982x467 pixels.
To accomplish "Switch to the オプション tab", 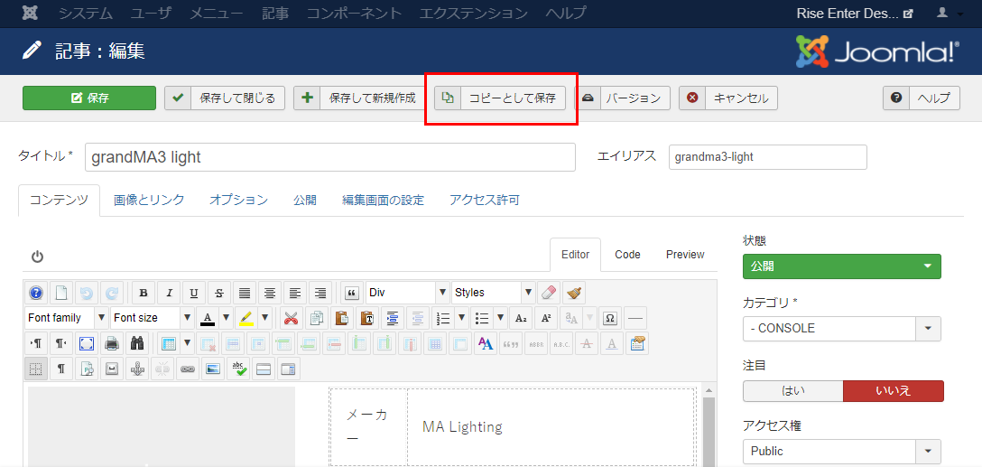I will 238,200.
